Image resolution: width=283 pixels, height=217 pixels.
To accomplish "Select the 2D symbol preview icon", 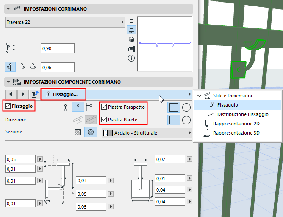I will [131, 21].
